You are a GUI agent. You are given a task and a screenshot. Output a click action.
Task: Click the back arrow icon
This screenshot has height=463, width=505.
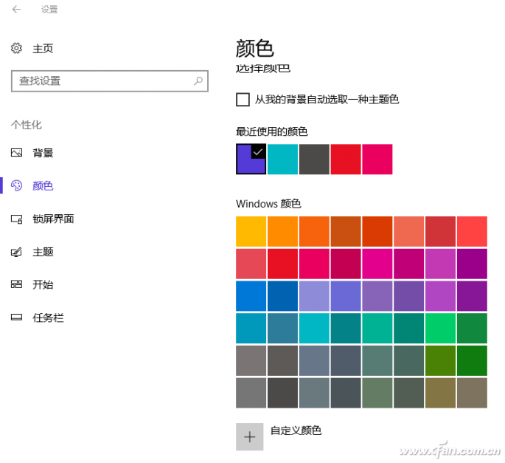coord(17,10)
